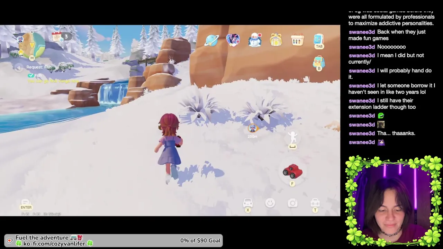Open the snowman event icon
The width and height of the screenshot is (443, 249).
point(255,40)
